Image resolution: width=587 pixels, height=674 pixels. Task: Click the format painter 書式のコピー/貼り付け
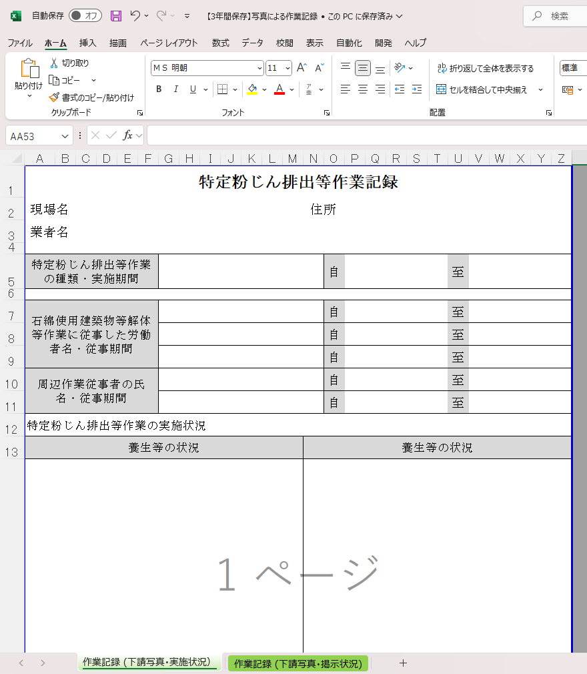[91, 97]
